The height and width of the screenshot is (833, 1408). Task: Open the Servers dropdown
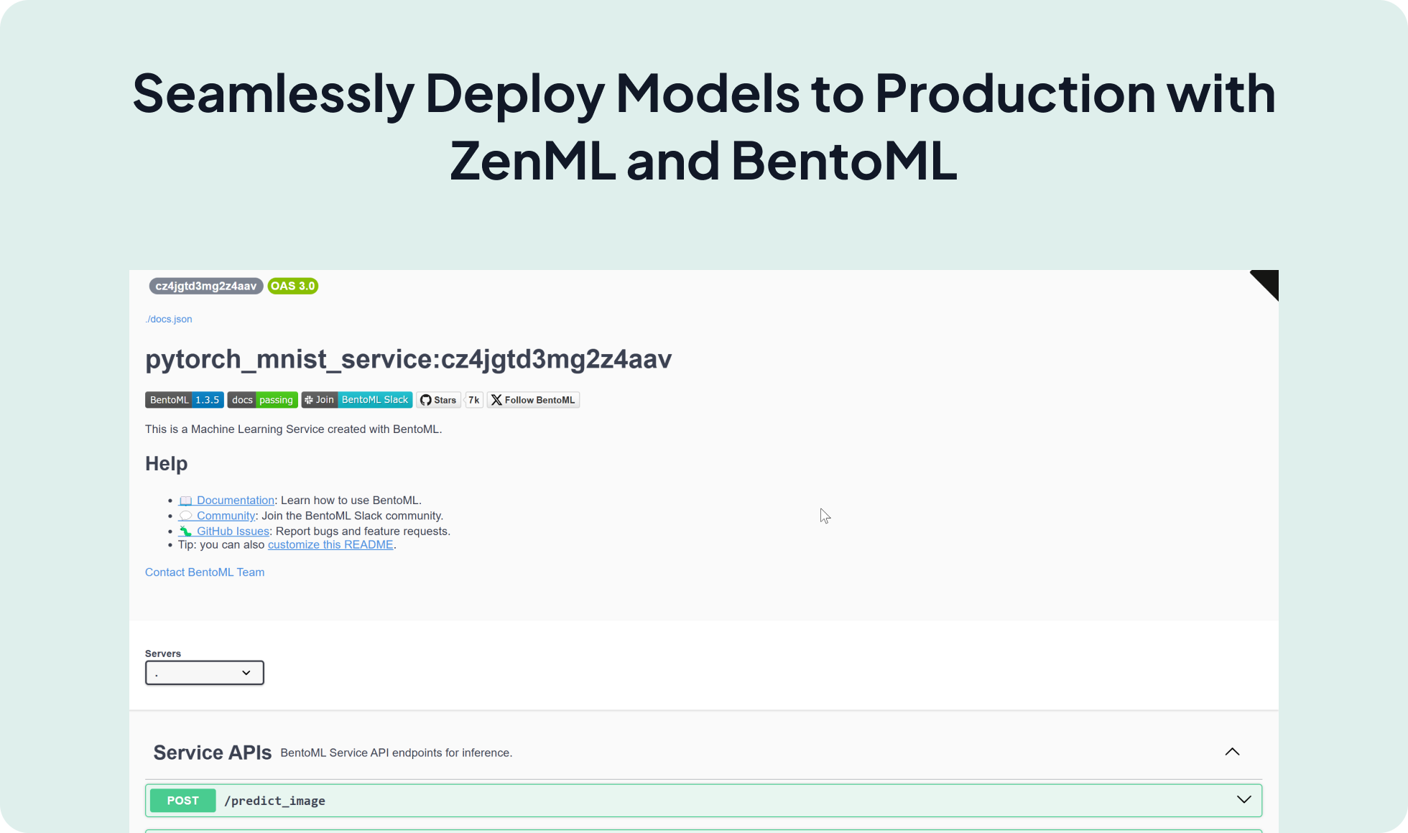(204, 672)
